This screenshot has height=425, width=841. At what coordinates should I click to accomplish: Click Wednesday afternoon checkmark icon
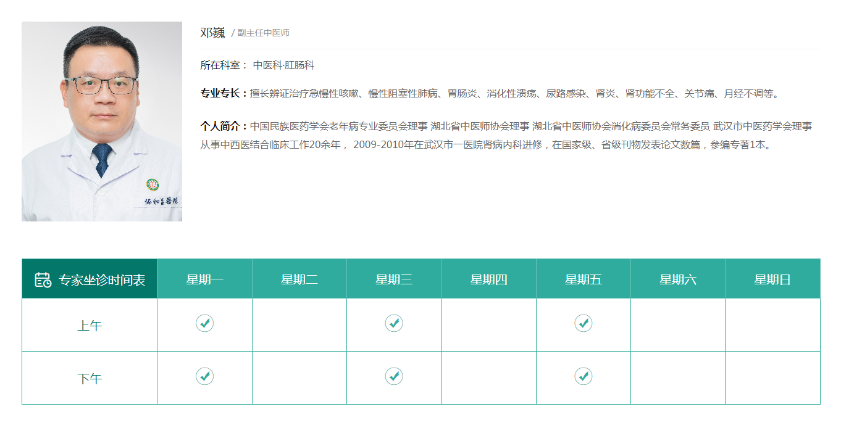(x=394, y=376)
